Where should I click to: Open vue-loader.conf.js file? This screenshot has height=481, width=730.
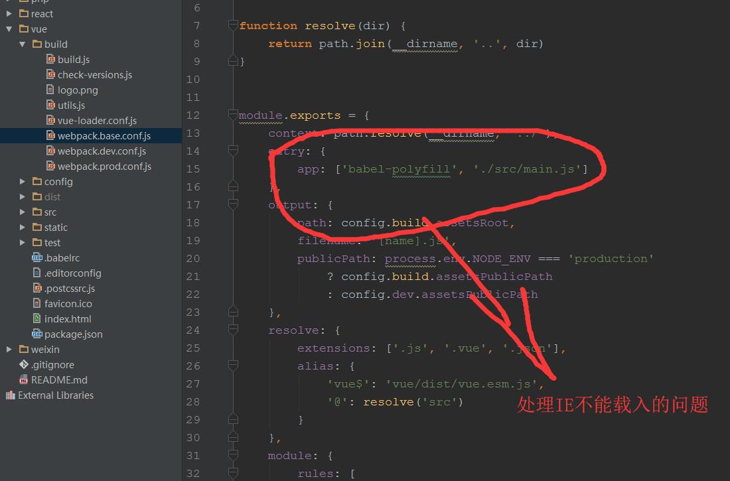(97, 120)
